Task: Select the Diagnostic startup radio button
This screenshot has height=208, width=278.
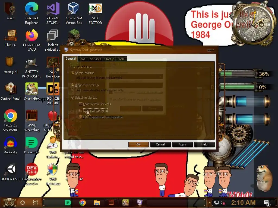Action: pos(73,85)
